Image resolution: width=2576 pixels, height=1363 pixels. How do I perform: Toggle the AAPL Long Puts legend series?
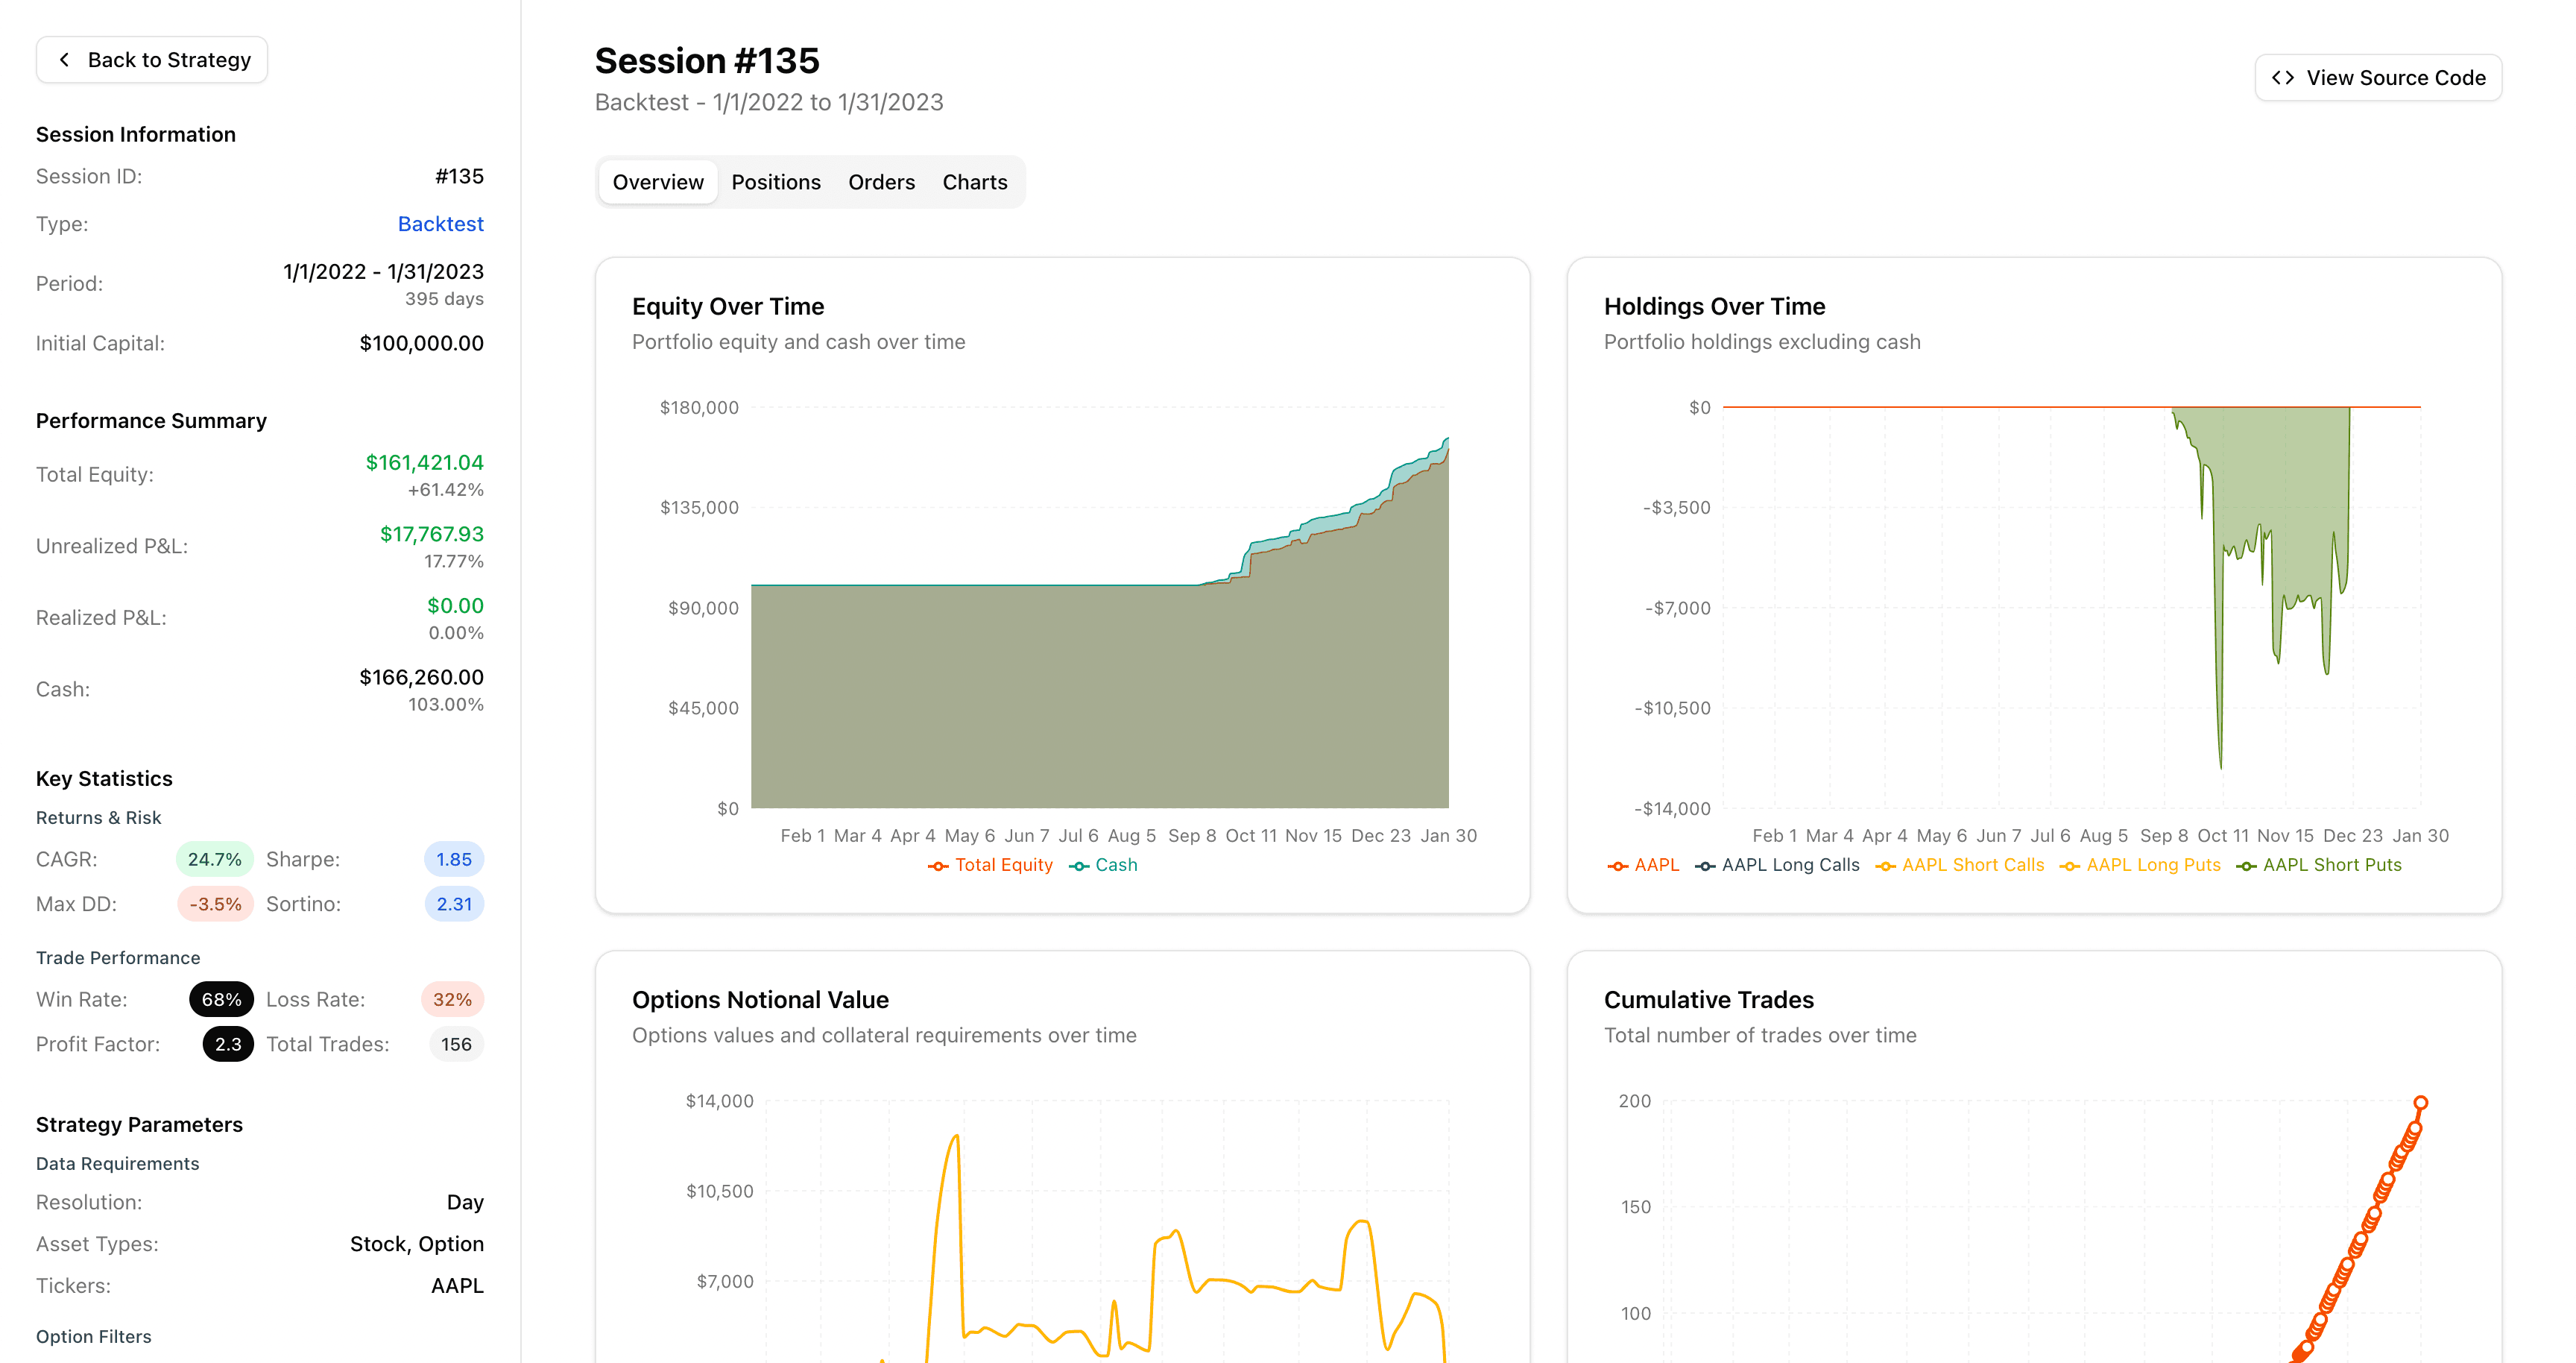click(2140, 865)
